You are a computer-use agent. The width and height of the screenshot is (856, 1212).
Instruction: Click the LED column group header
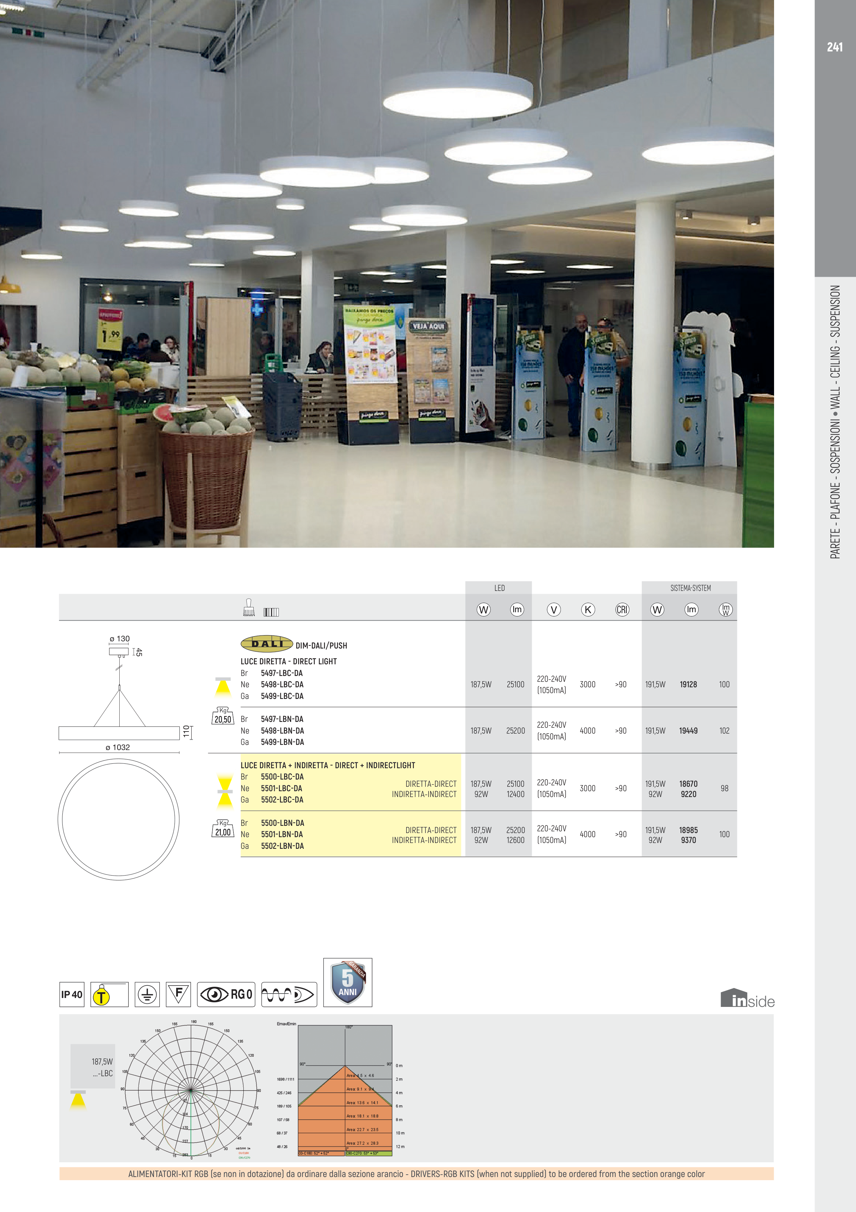pos(499,588)
